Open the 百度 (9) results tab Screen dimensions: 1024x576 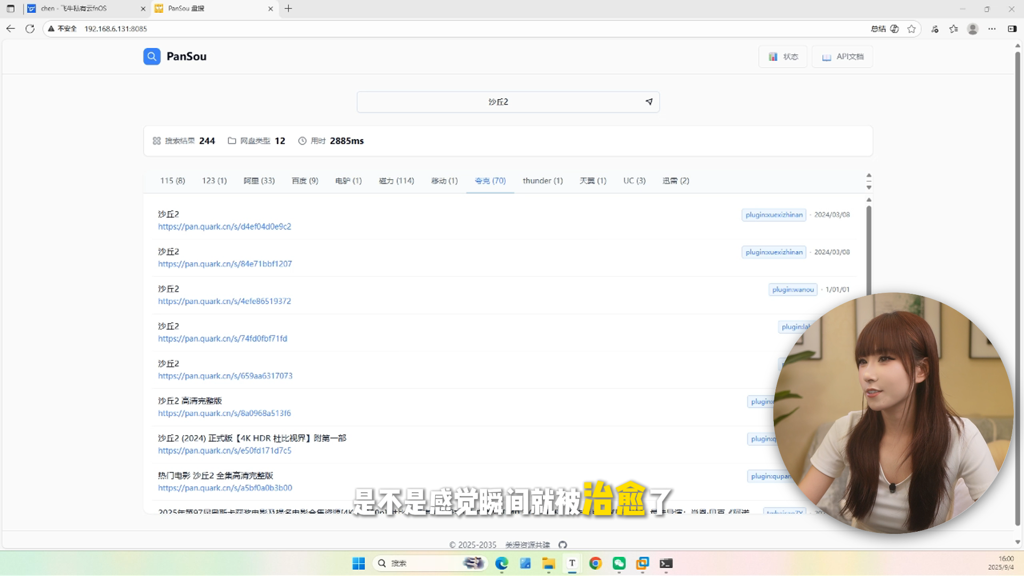(305, 181)
